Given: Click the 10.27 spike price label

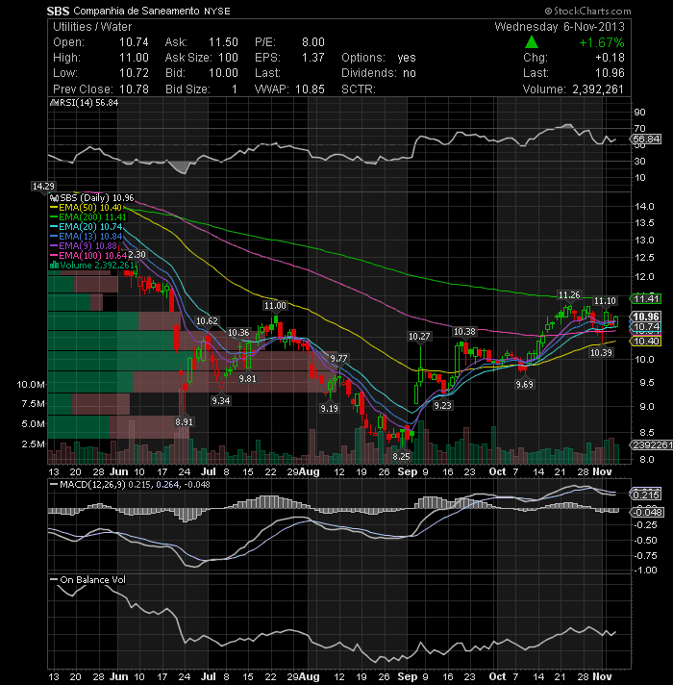Looking at the screenshot, I should [419, 337].
